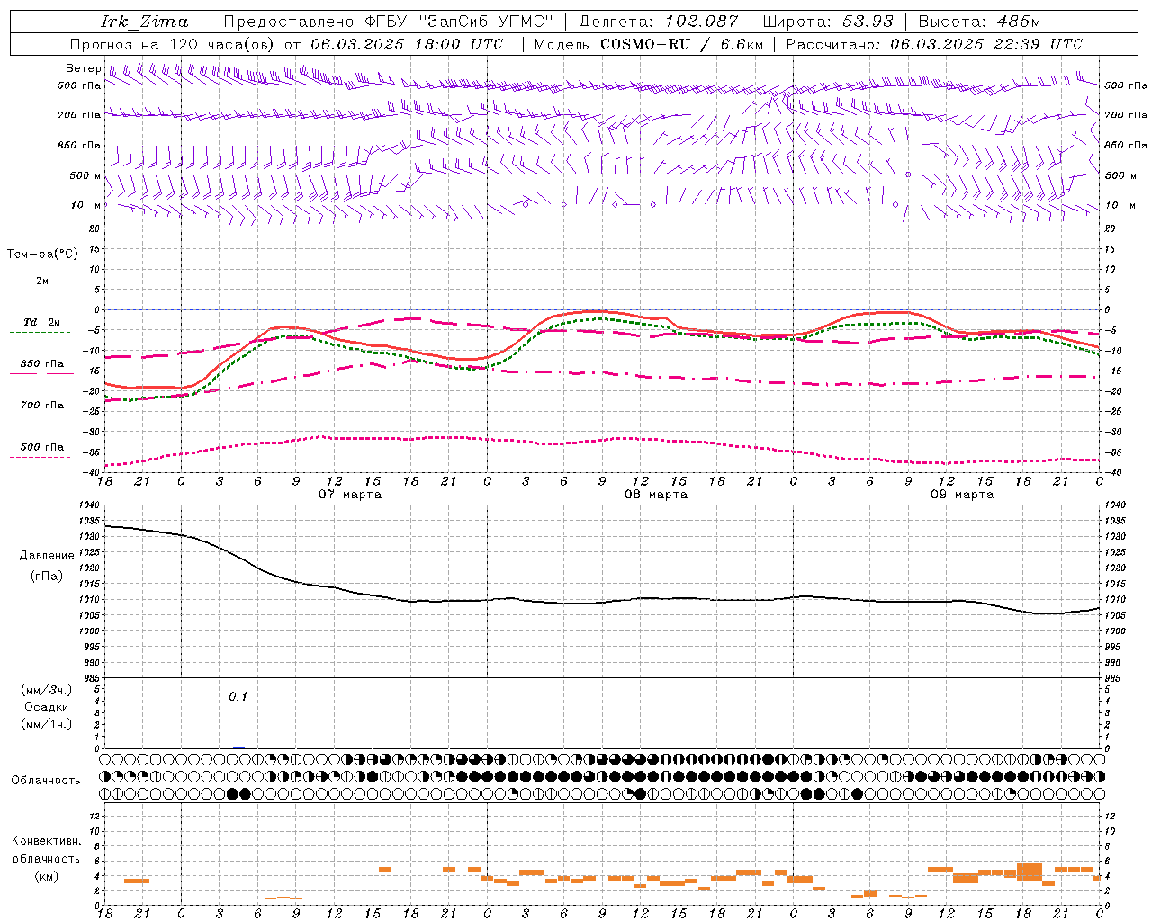This screenshot has width=1152, height=921.
Task: Click the Irk_Zima station title
Action: [x=145, y=22]
